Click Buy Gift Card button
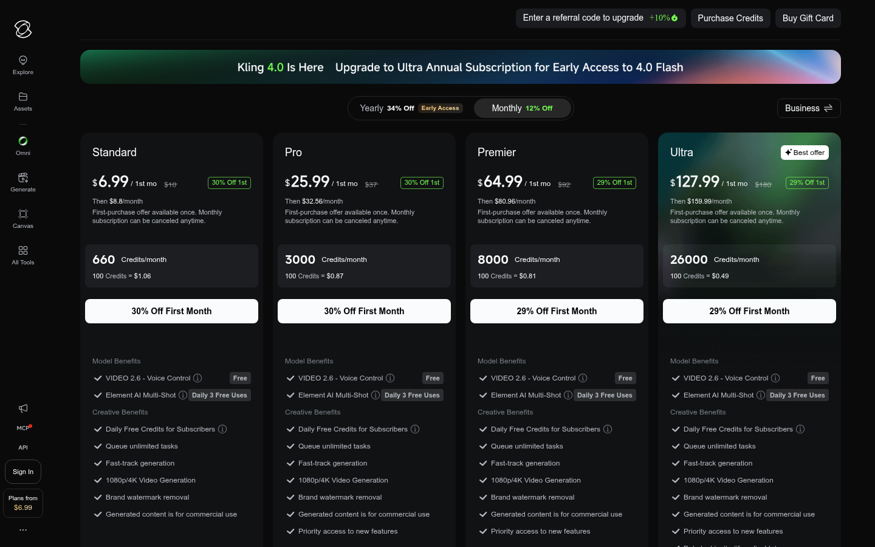This screenshot has height=547, width=875. 808,18
